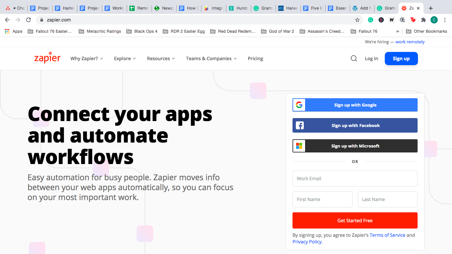The height and width of the screenshot is (254, 452).
Task: Open the Black Ops 4 bookmark folder
Action: point(142,31)
